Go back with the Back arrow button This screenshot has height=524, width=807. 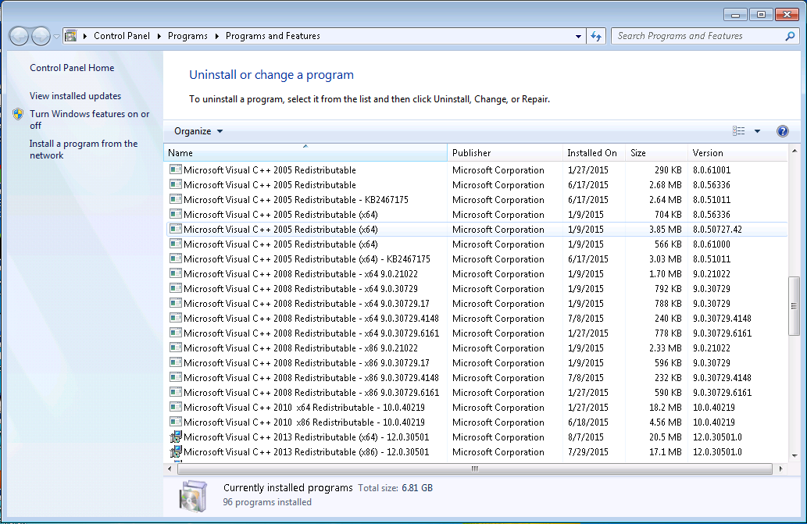coord(20,36)
